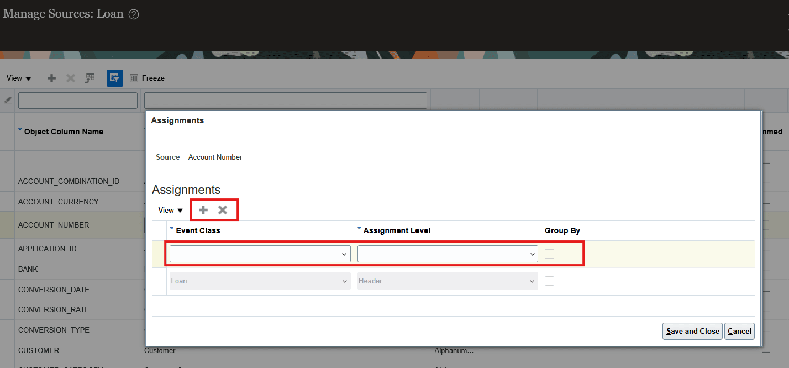Click the Add icon in the Assignments dialog toolbar

point(203,210)
